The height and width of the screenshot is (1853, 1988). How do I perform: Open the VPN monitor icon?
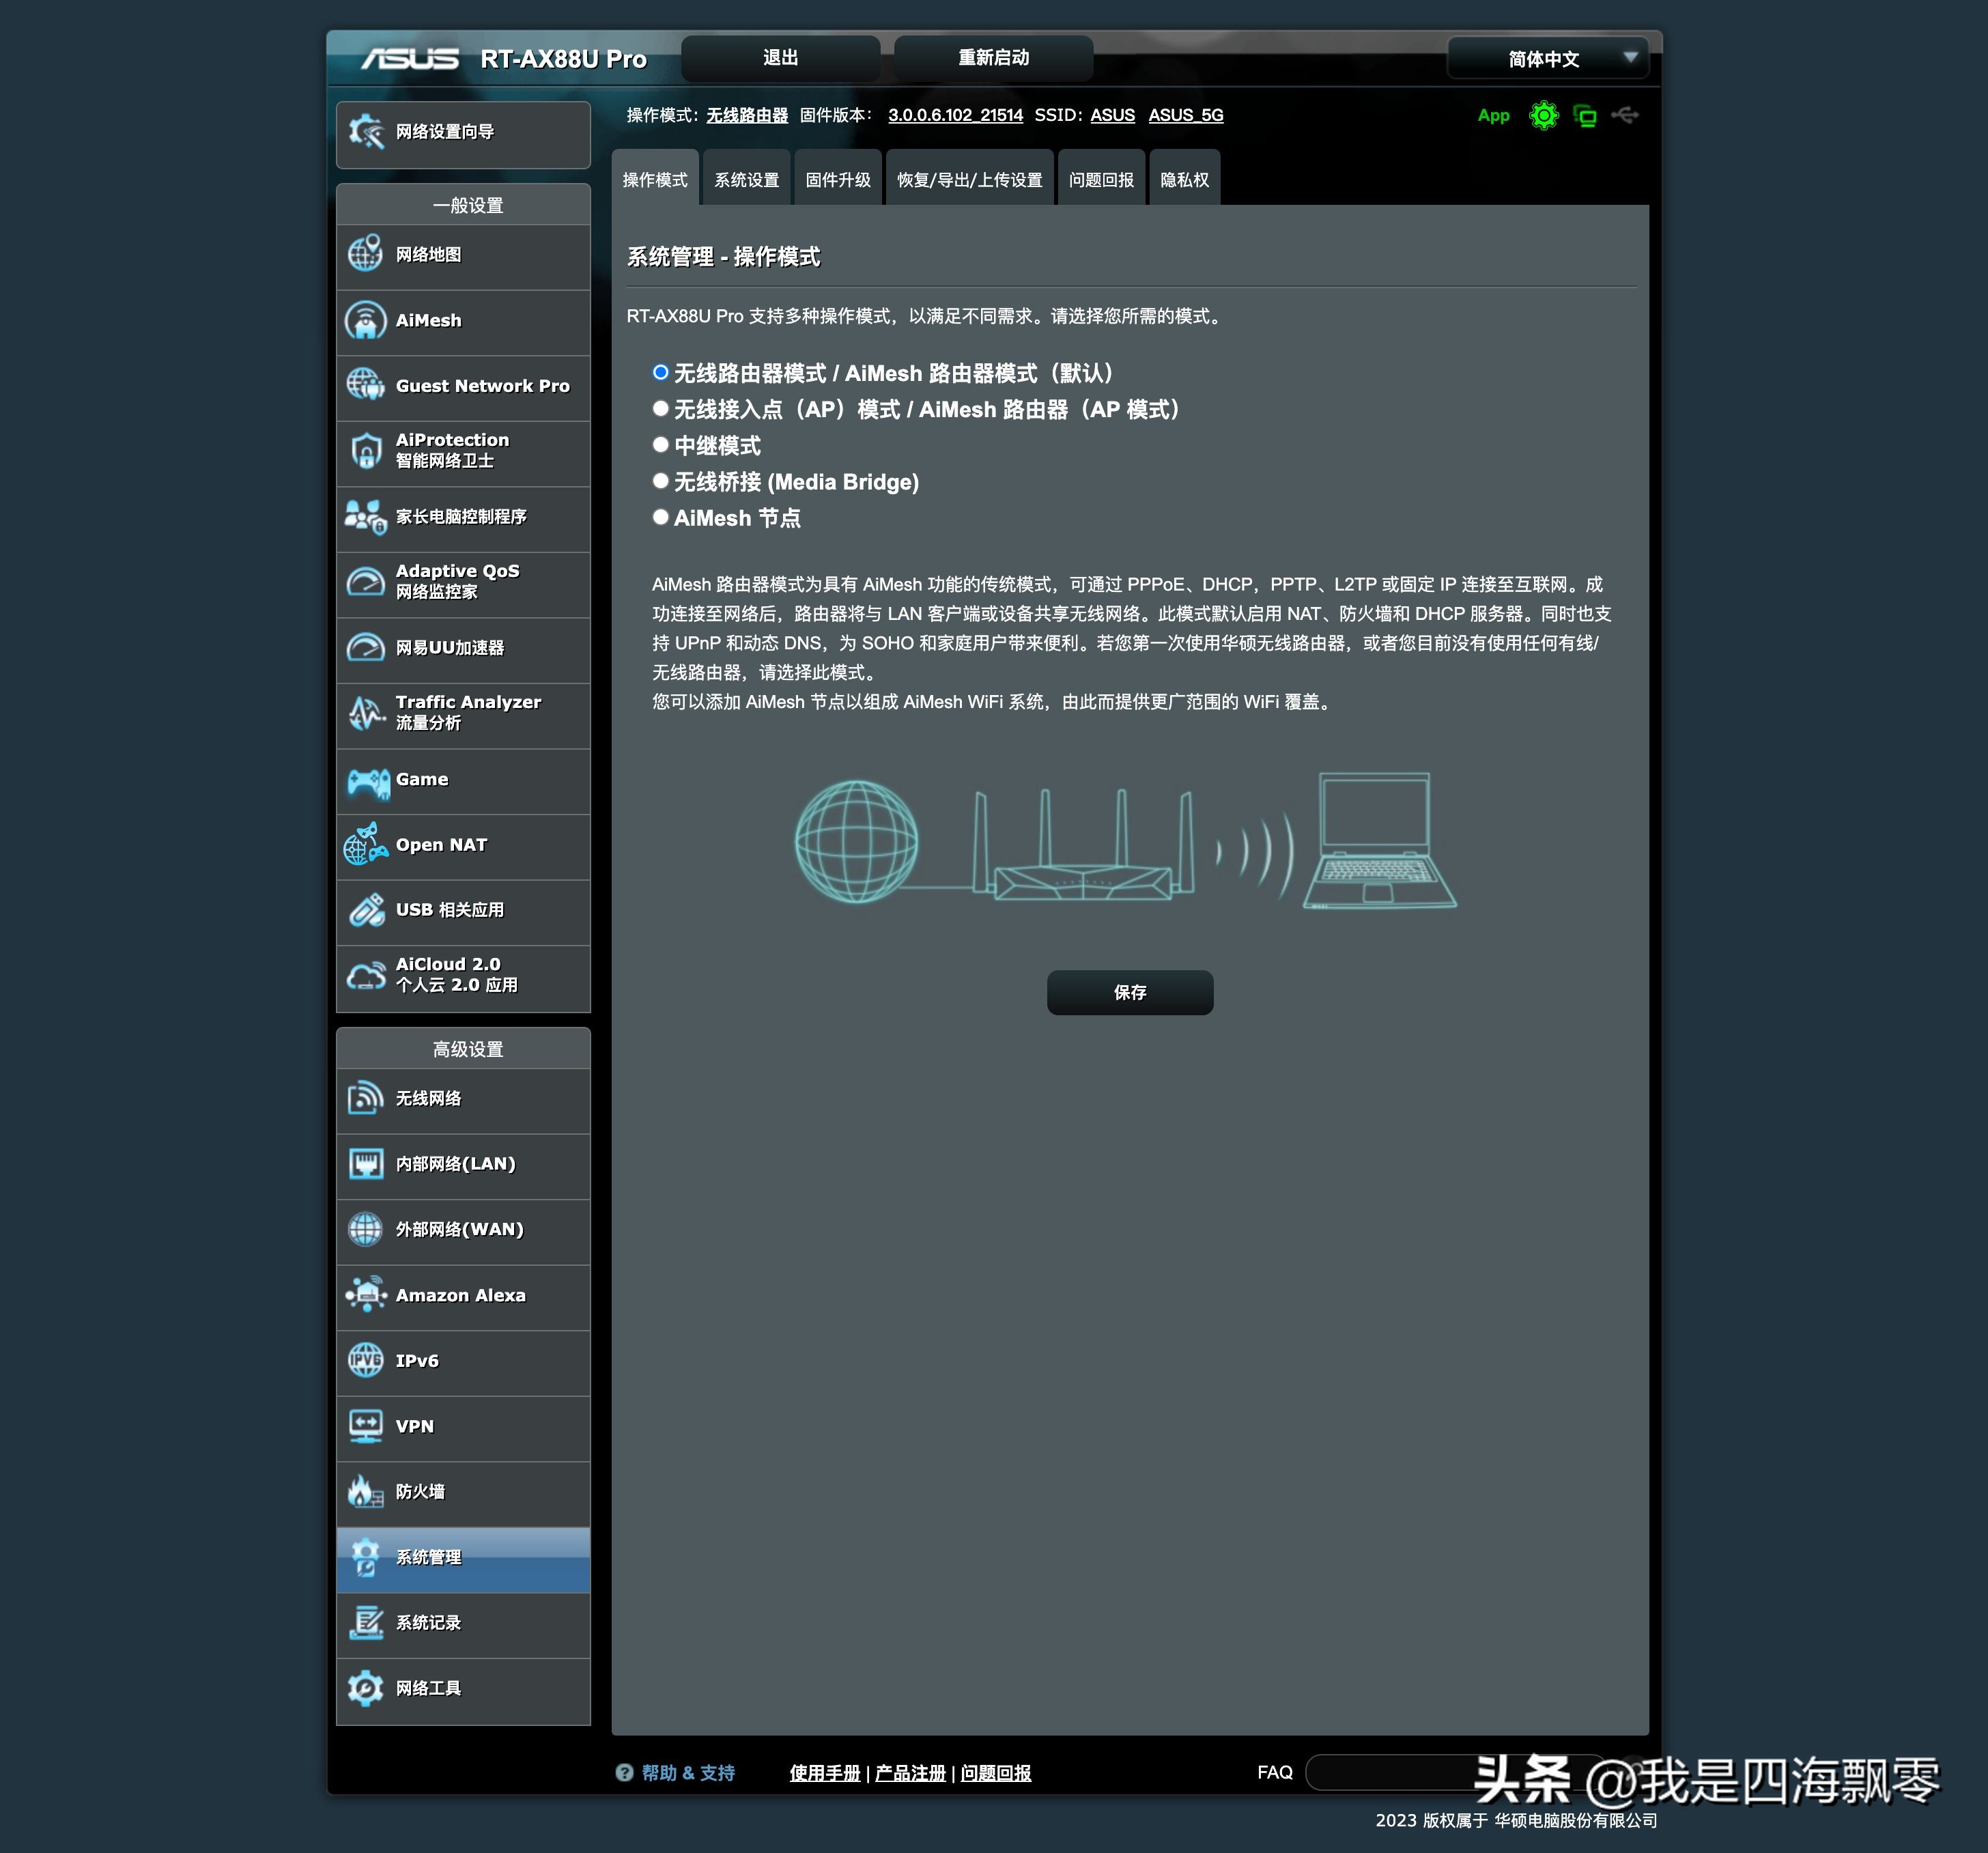(x=365, y=1426)
